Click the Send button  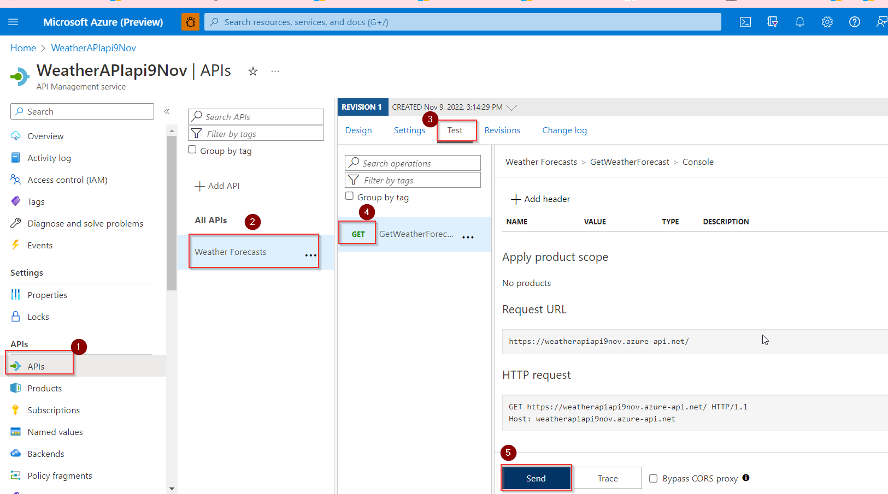tap(536, 478)
